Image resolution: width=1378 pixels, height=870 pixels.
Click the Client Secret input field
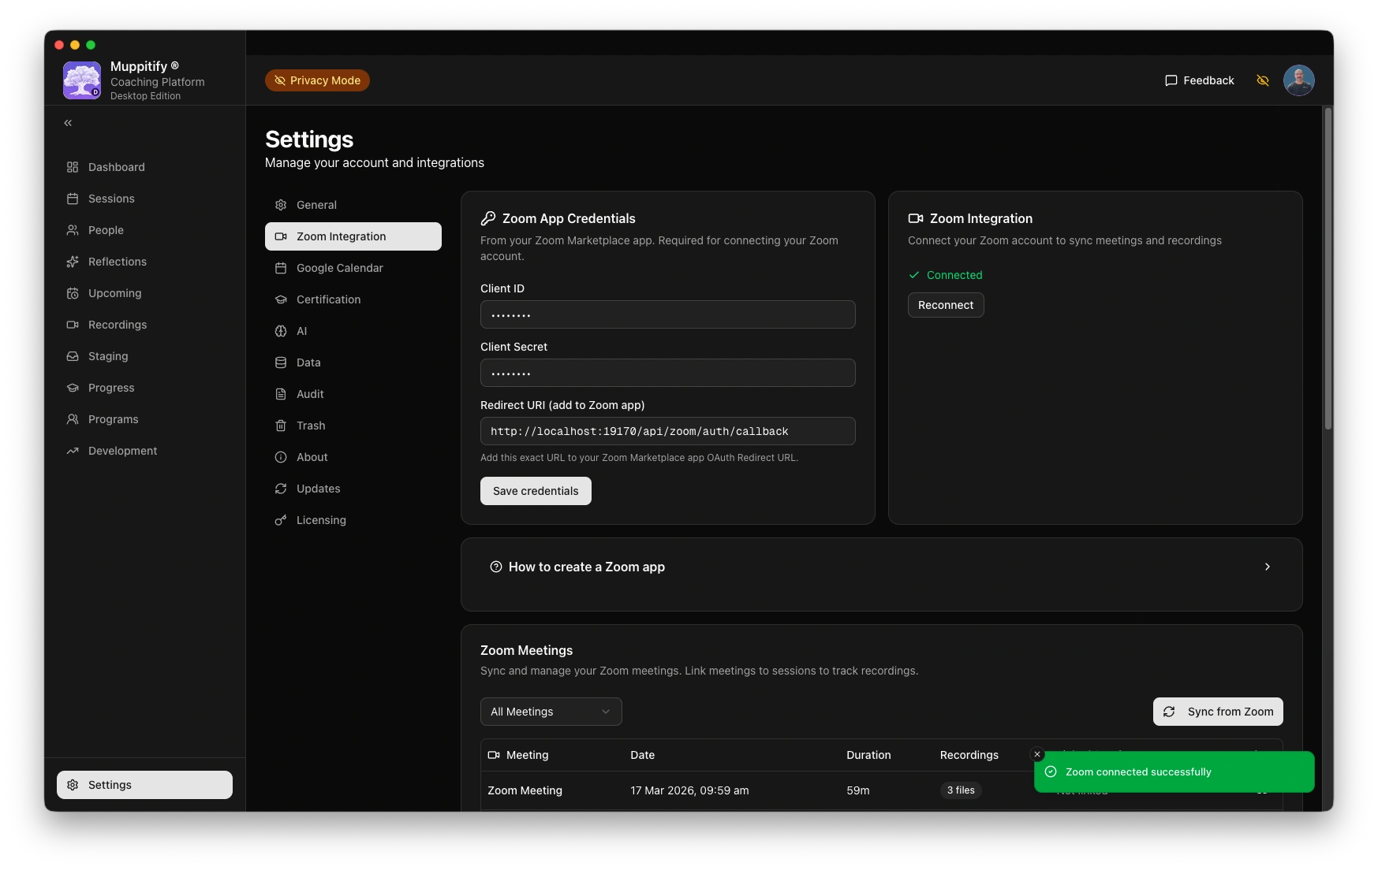[x=667, y=373]
